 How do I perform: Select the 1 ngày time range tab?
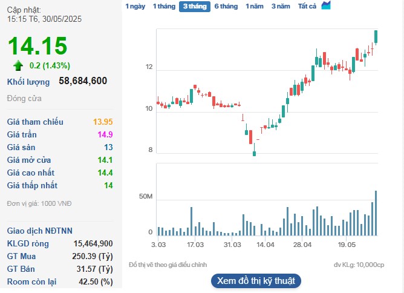point(135,6)
